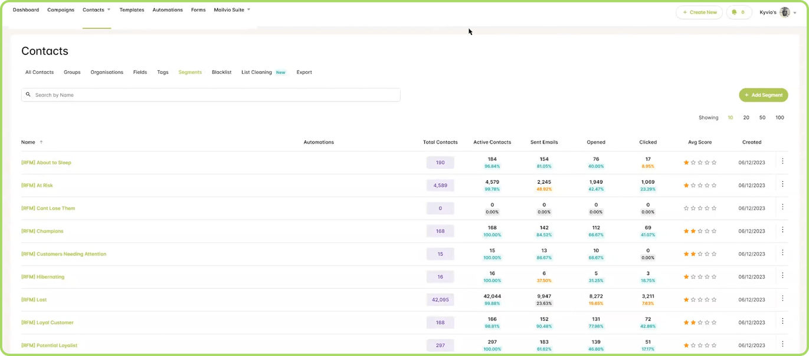Viewport: 809px width, 356px height.
Task: Click the Add Segment button
Action: [763, 95]
